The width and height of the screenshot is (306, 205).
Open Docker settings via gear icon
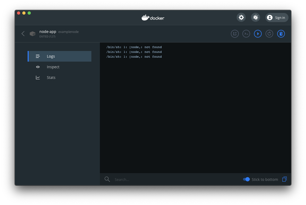coord(241,18)
